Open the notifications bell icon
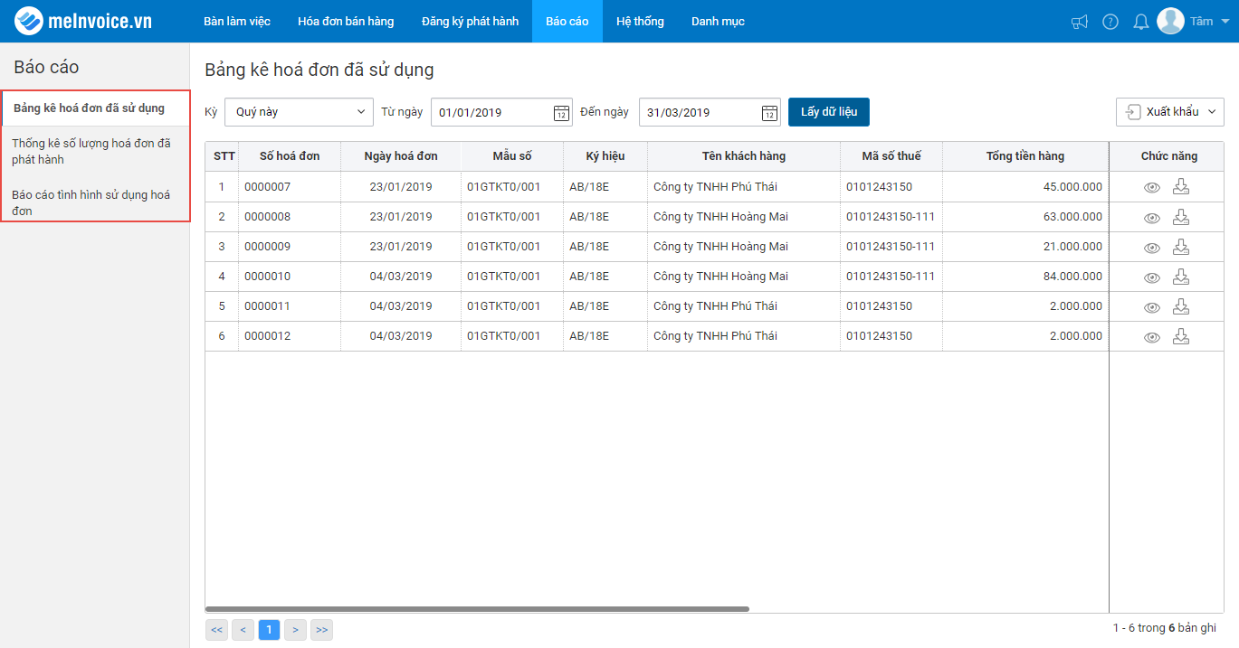Viewport: 1239px width, 648px height. pos(1141,22)
